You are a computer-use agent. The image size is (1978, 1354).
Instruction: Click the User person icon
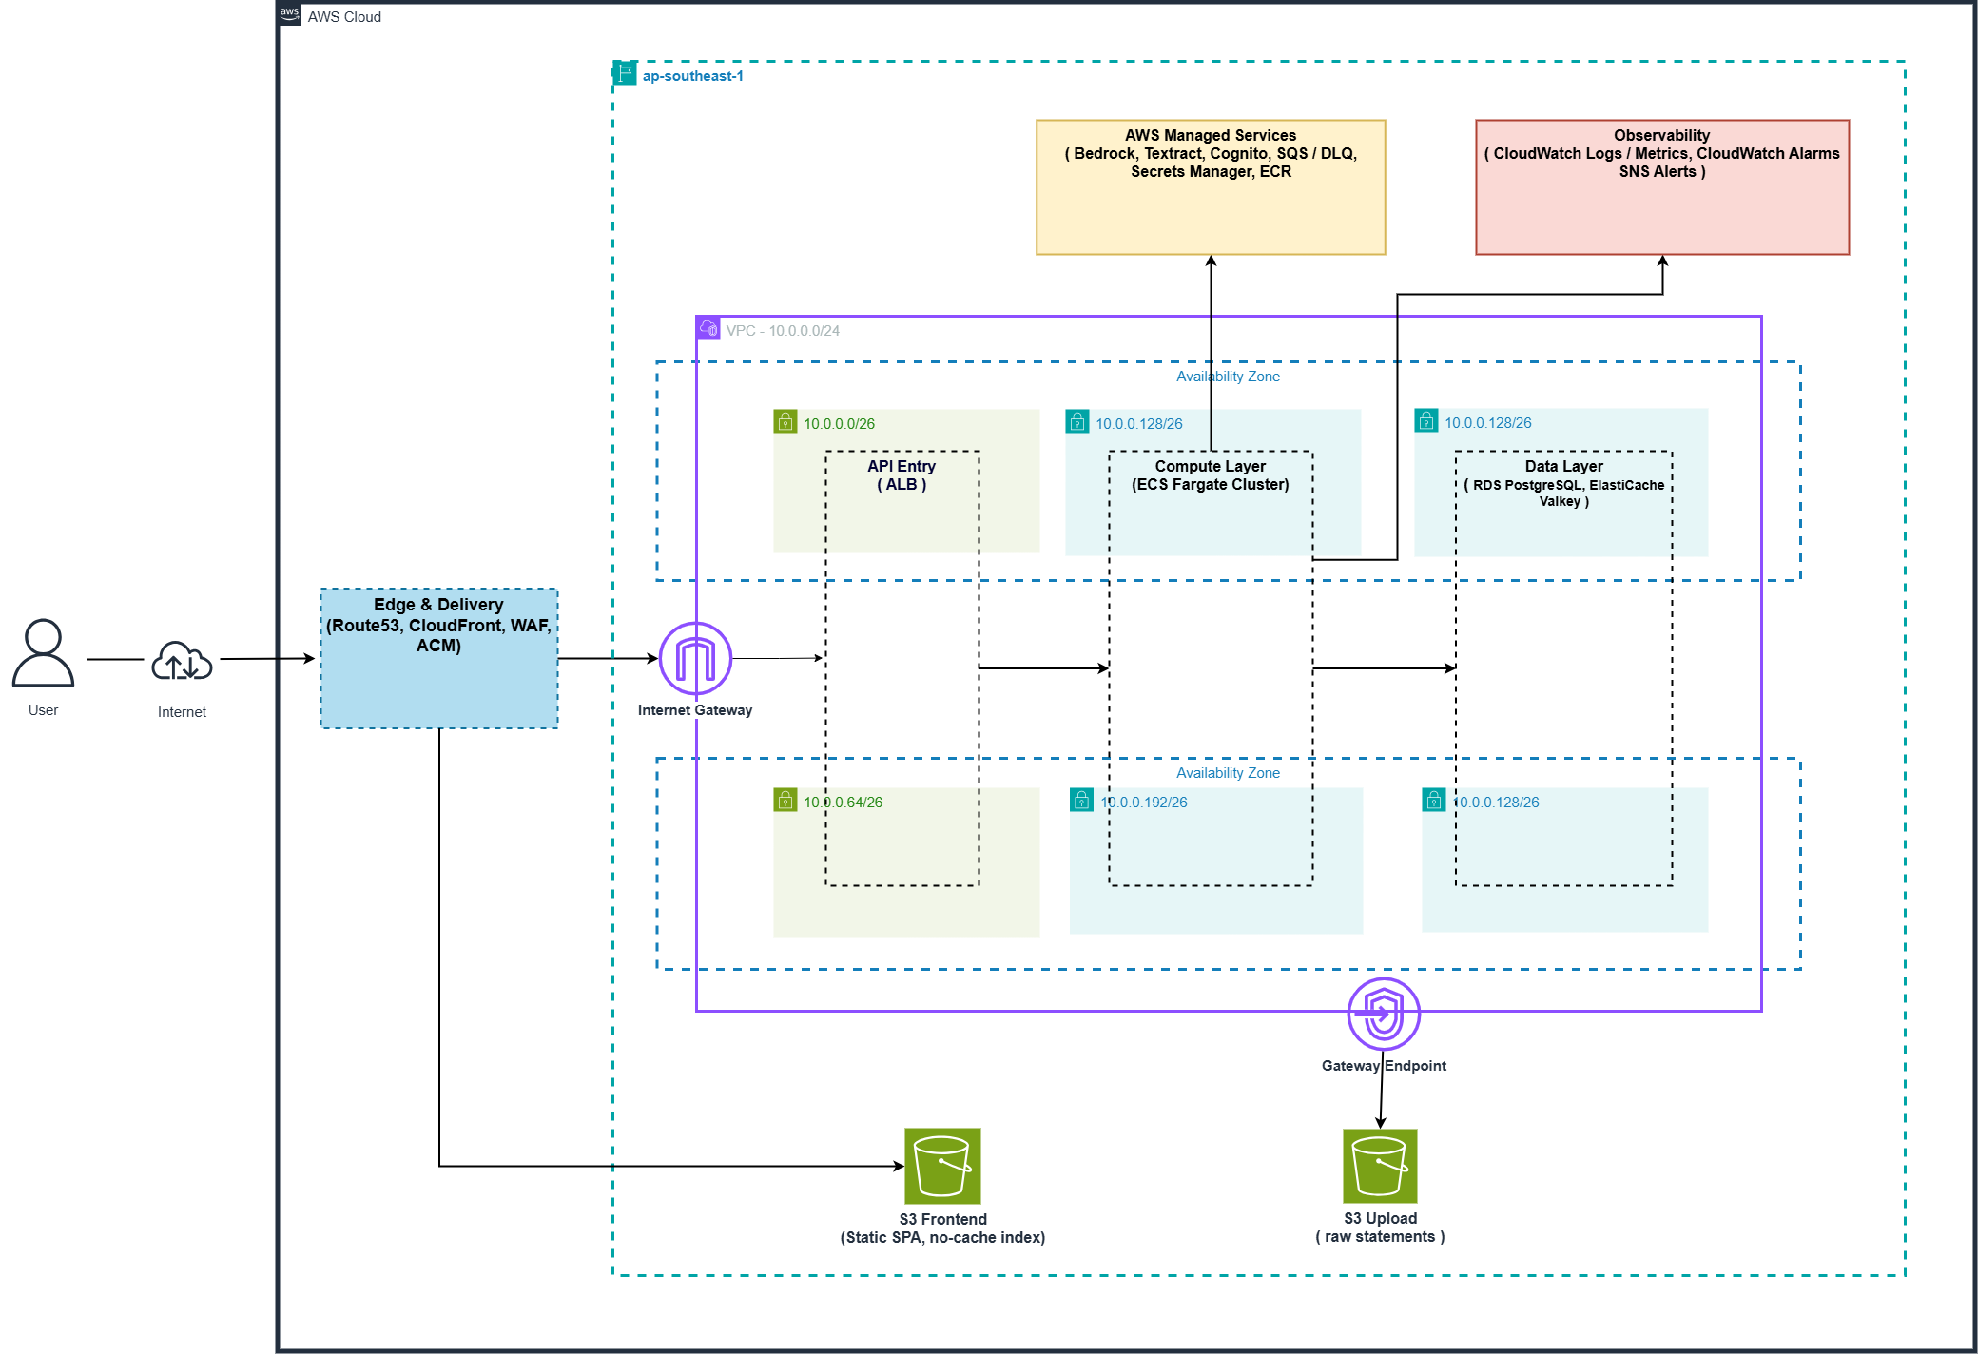tap(43, 652)
